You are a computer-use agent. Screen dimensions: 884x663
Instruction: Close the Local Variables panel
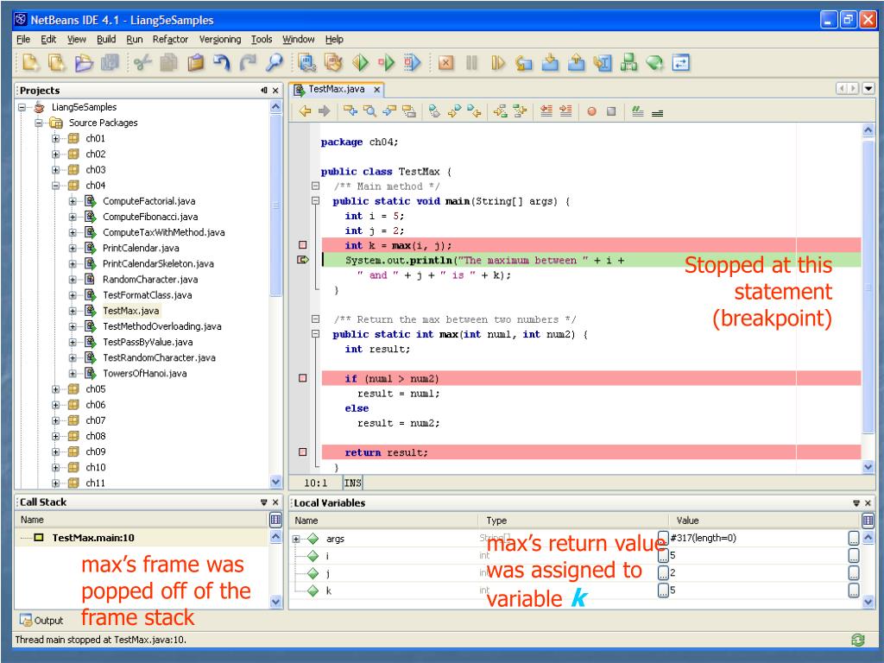[x=868, y=503]
